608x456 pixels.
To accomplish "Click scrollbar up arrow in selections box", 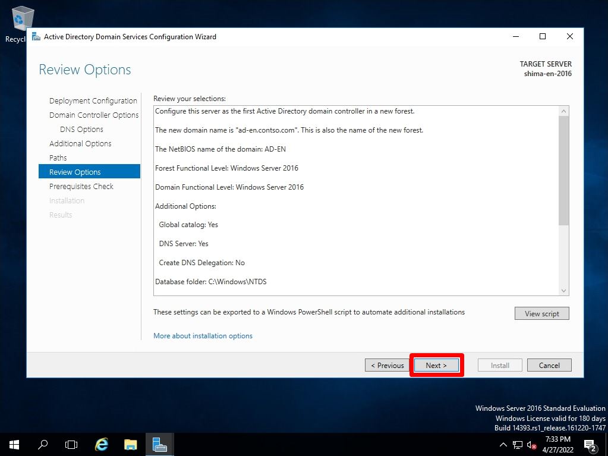I will (x=564, y=111).
